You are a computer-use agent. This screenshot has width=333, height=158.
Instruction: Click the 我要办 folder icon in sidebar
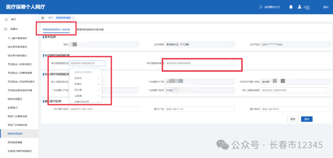pos(6,29)
